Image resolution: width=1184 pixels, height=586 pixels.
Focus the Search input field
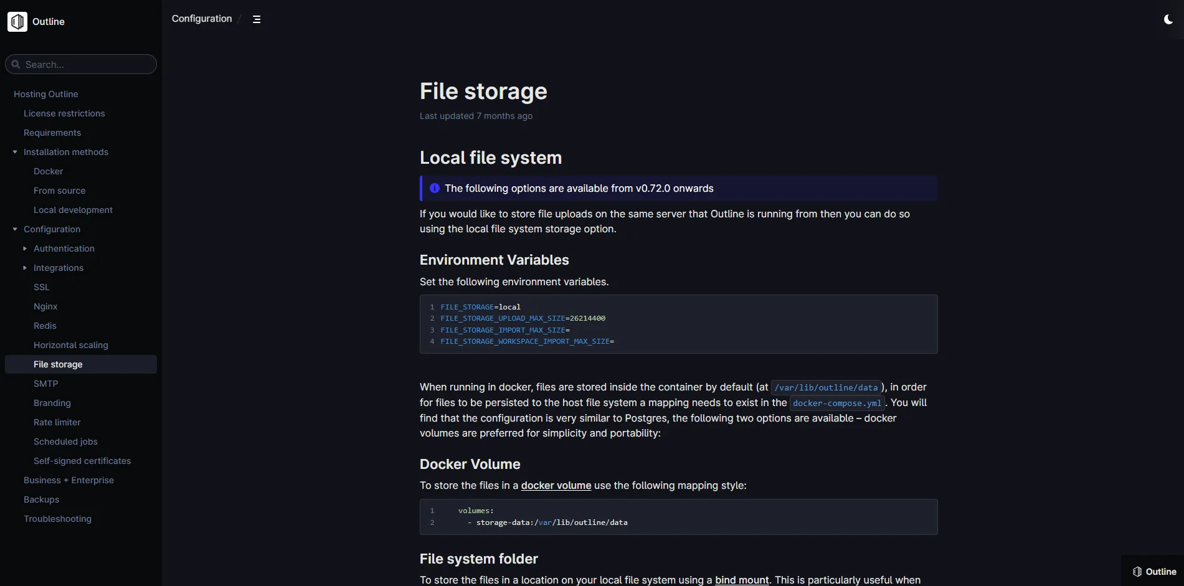(x=81, y=64)
